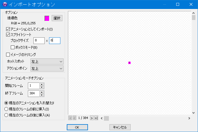Go to the previous frame in preview
The height and width of the screenshot is (132, 198).
click(x=74, y=118)
